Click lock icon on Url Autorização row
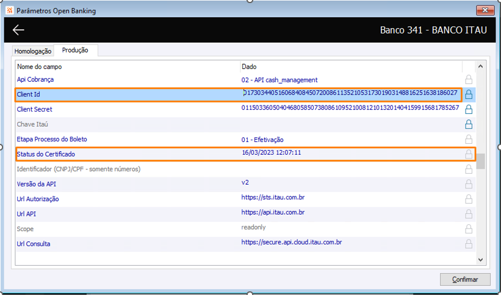Viewport: 501px width, 295px height. (x=469, y=199)
